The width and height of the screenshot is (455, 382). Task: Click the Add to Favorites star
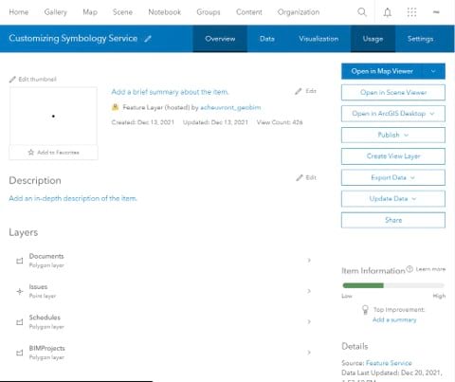pos(31,153)
